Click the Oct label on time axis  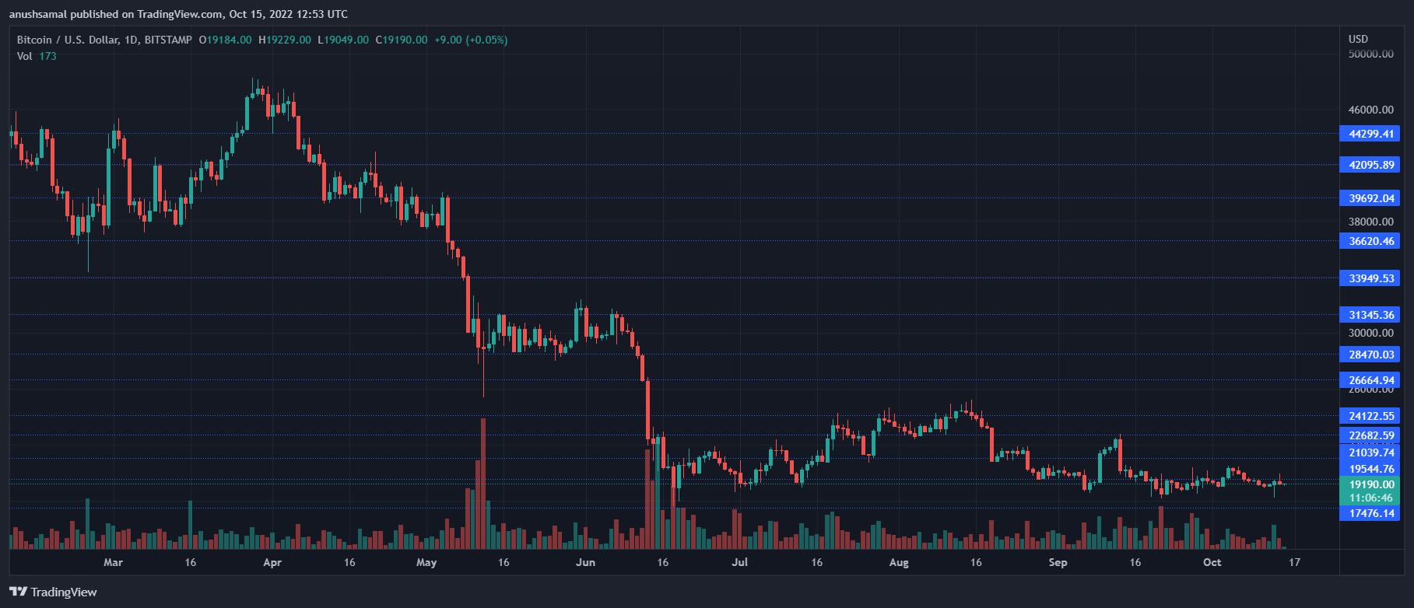point(1212,562)
